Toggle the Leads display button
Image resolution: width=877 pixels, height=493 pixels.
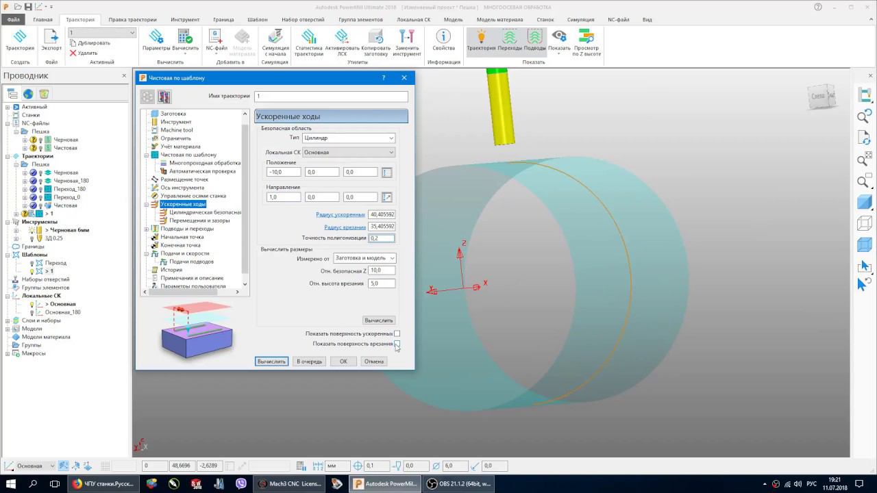(x=534, y=40)
